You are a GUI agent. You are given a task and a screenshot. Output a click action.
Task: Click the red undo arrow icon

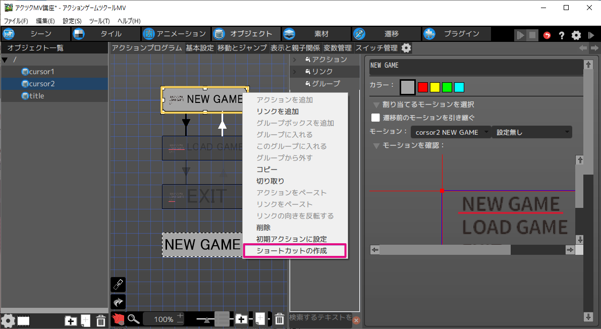tap(547, 35)
